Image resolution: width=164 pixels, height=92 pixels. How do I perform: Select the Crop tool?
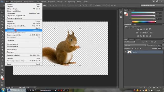(2, 25)
